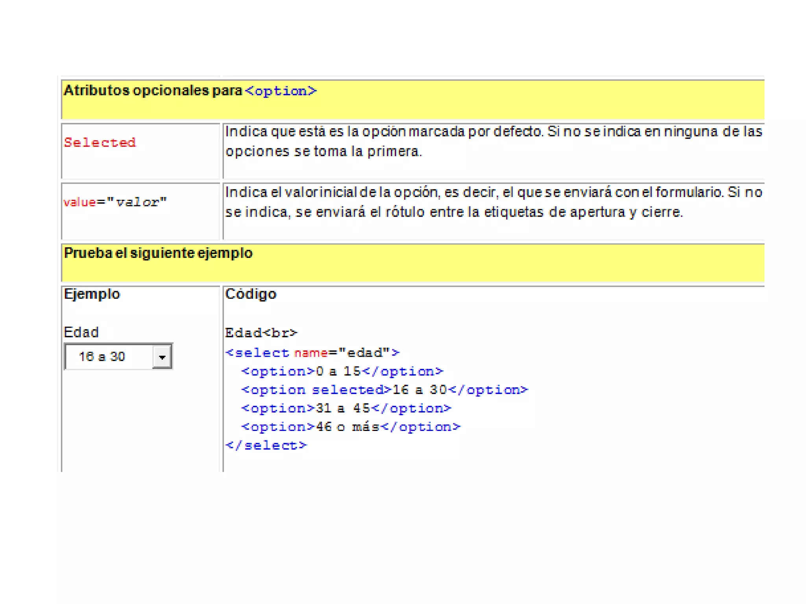Click the '16 a 30' select box
This screenshot has height=604, width=806.
pyautogui.click(x=109, y=357)
